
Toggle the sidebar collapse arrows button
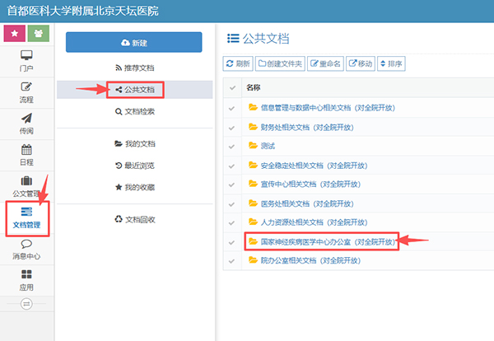point(26,303)
